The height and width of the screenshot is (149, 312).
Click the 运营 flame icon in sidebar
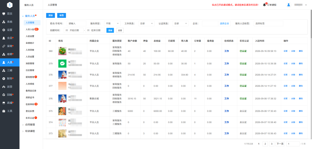click(3, 87)
